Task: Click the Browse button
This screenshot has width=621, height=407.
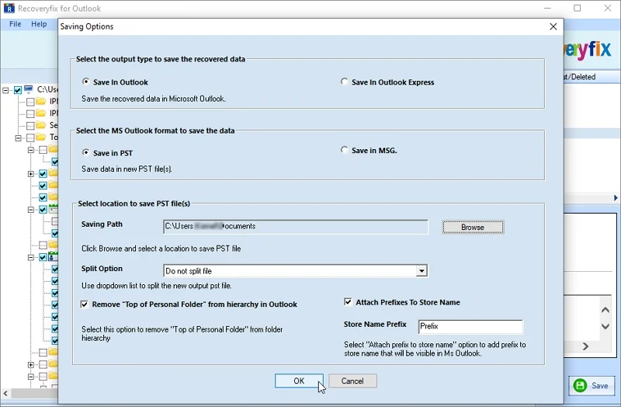Action: [x=473, y=227]
